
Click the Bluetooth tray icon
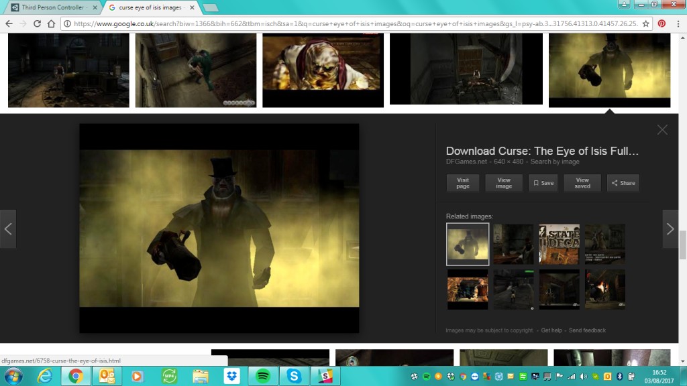point(619,377)
